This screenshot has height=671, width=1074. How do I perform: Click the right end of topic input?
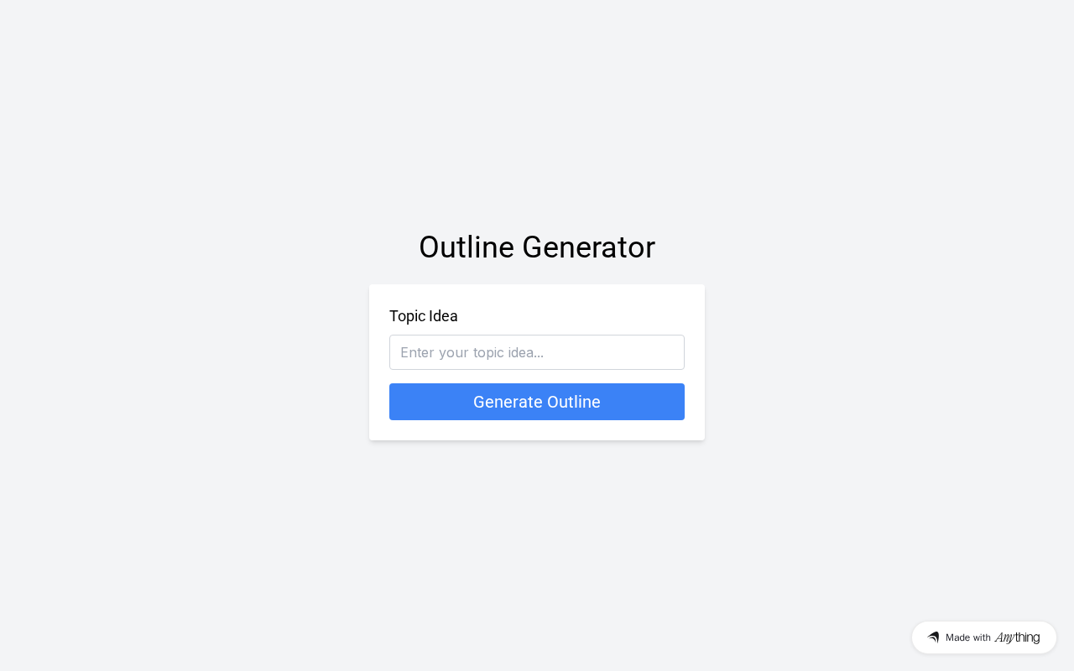tap(671, 352)
